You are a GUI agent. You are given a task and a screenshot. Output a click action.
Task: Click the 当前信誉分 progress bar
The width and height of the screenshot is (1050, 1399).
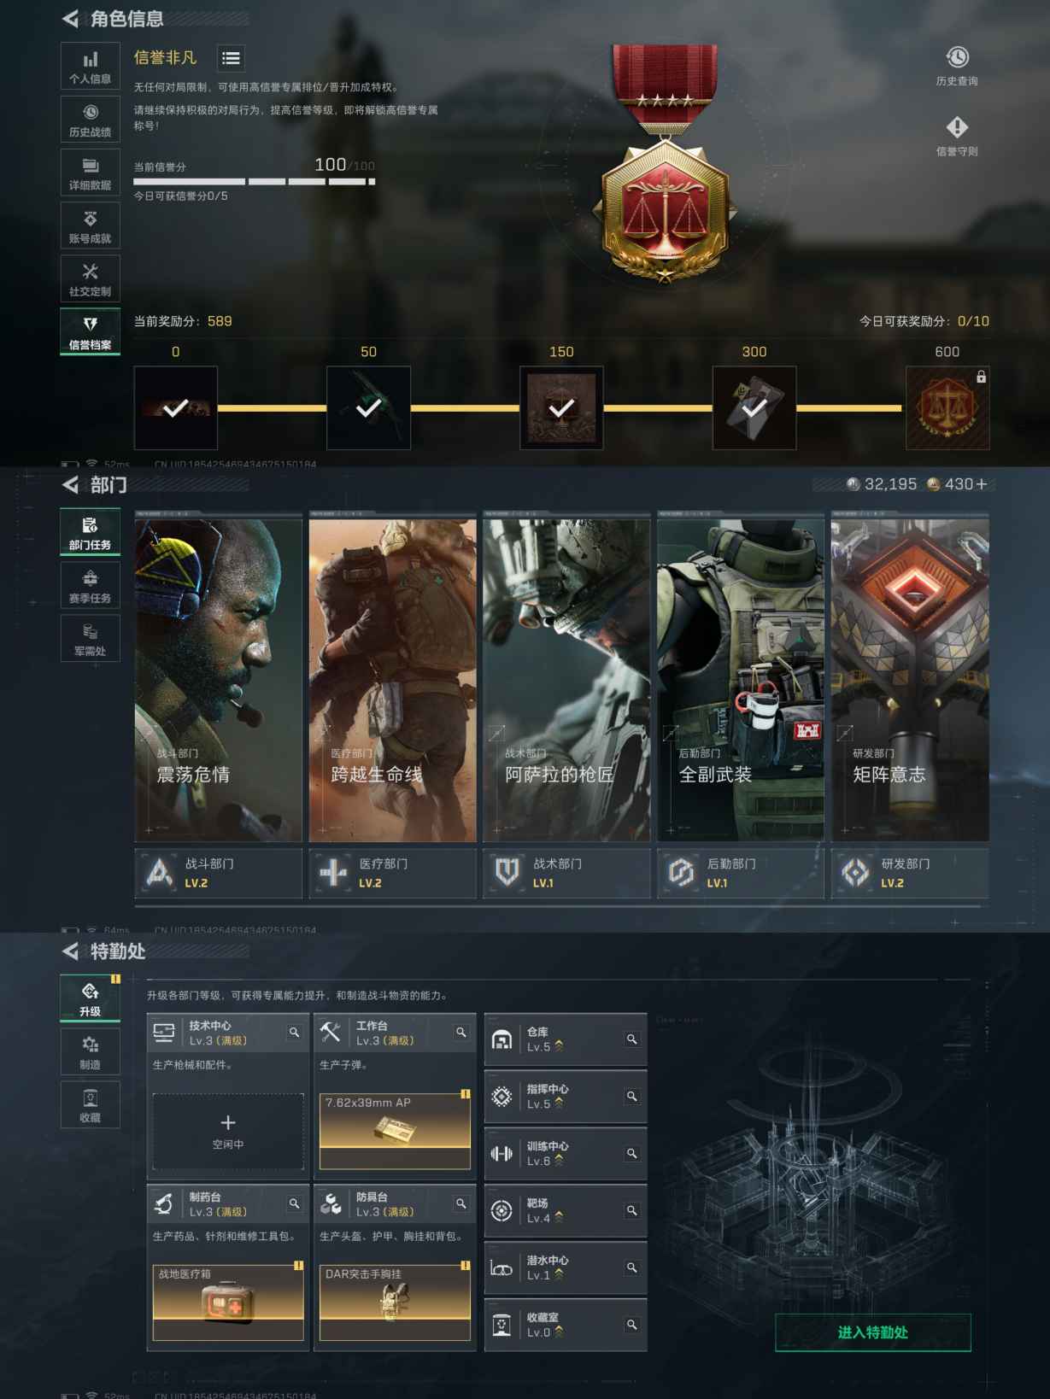pyautogui.click(x=254, y=182)
